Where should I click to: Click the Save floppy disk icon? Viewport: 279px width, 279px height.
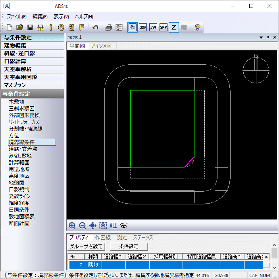coord(30,27)
